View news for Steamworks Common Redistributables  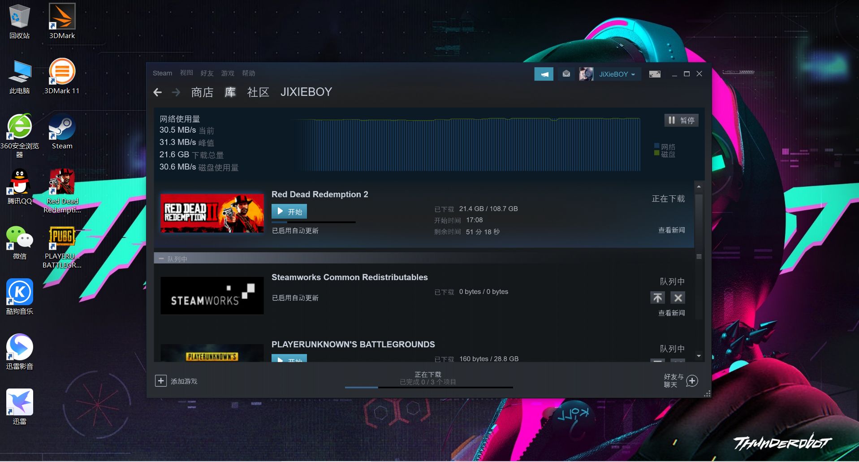[671, 313]
